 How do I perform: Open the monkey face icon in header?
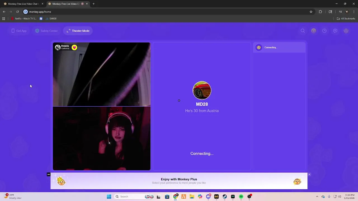pos(346,31)
